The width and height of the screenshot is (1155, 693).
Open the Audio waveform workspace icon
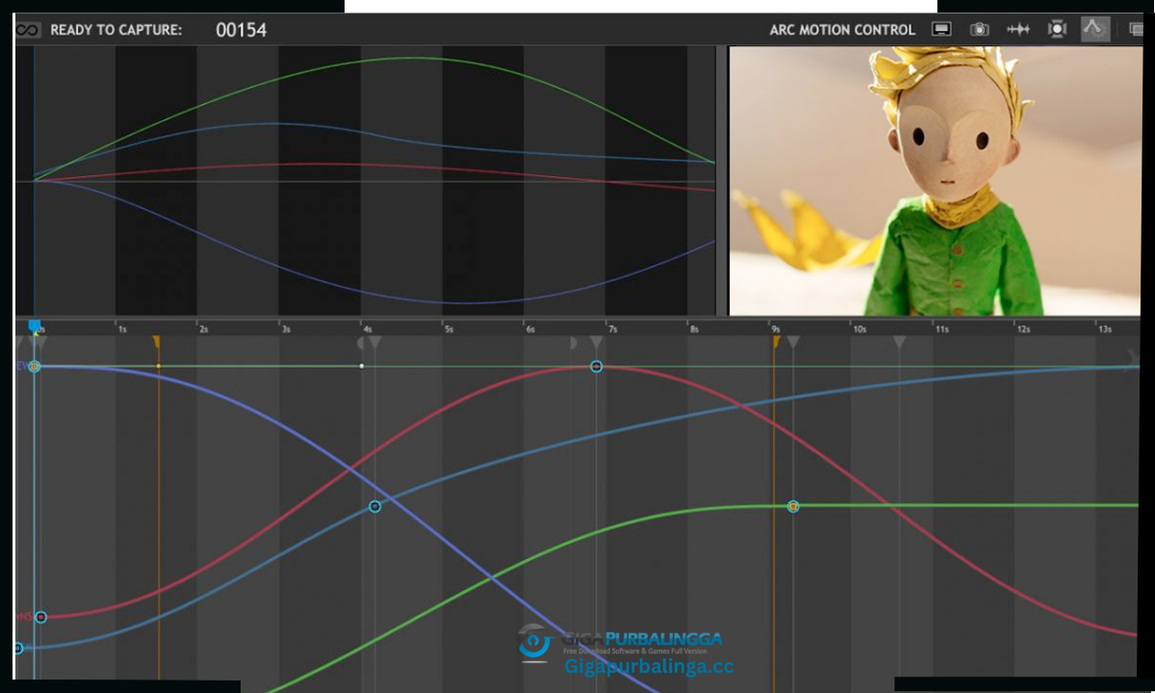(1018, 29)
